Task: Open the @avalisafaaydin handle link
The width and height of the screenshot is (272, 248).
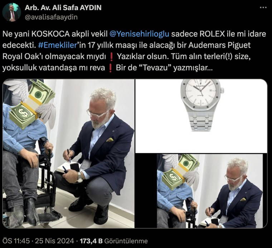Action: 51,17
